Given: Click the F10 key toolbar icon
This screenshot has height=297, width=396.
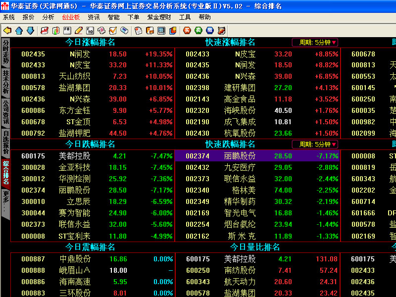Looking at the screenshot, I should click(x=90, y=31).
